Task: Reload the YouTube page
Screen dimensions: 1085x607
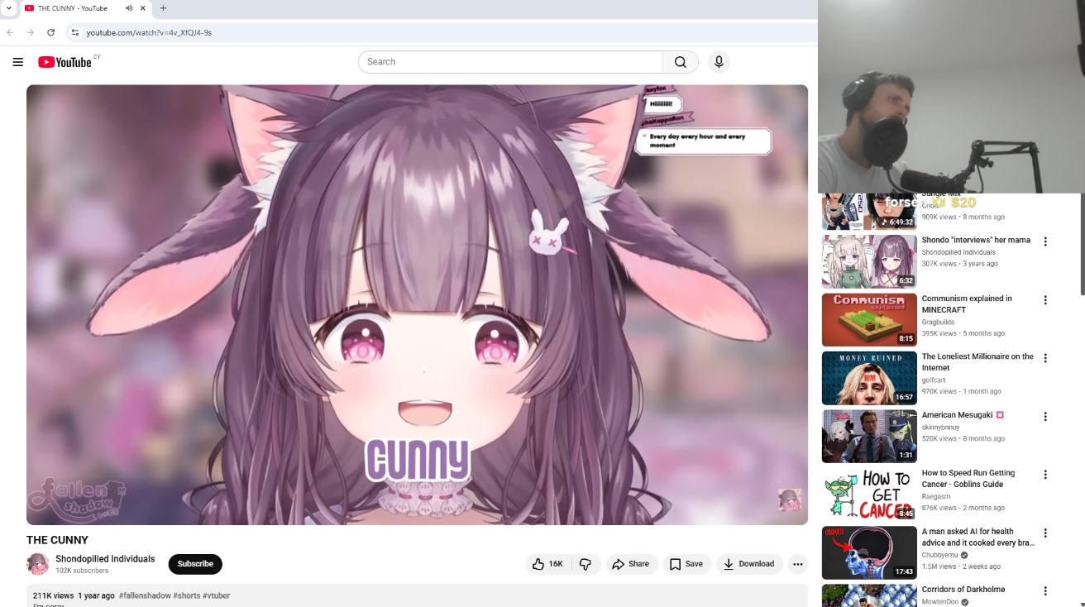Action: 51,32
